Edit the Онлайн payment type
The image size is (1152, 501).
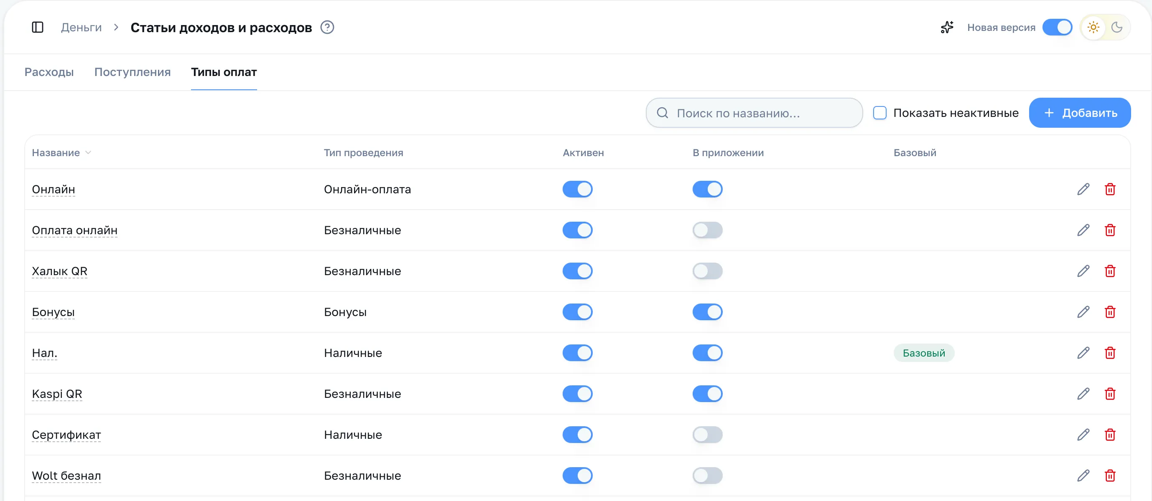click(1083, 189)
